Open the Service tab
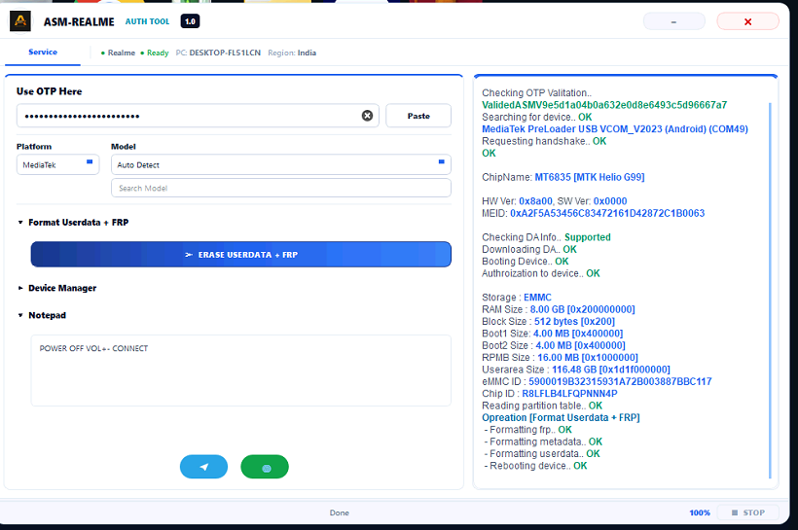The height and width of the screenshot is (530, 798). click(43, 52)
